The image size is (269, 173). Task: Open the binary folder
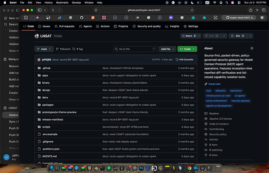click(46, 83)
